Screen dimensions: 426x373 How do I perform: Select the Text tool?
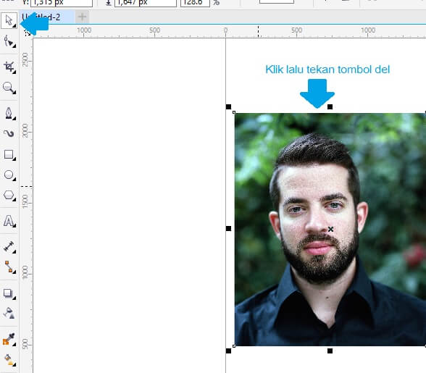tap(9, 221)
